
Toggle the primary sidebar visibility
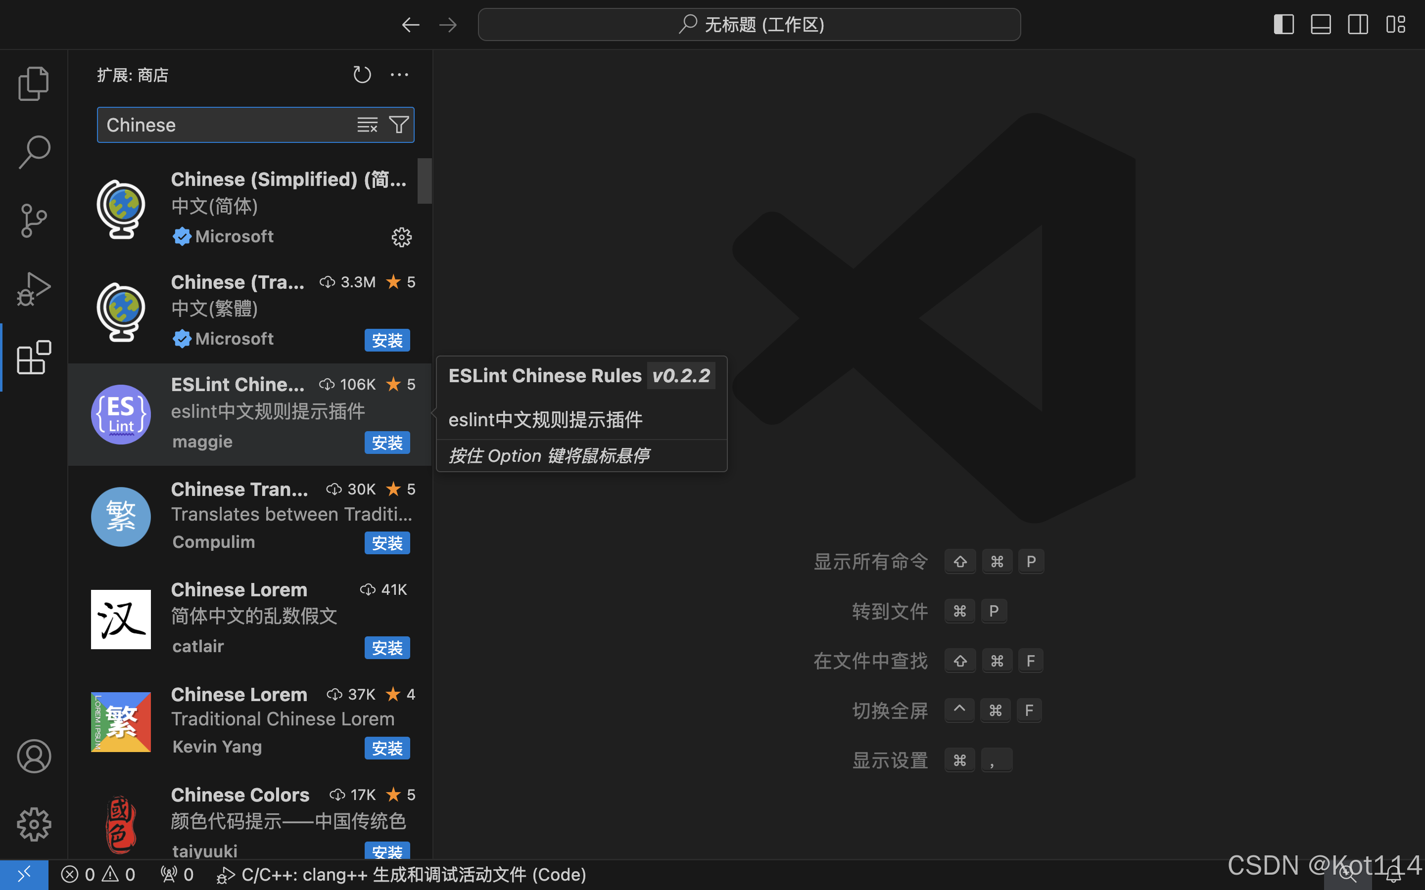pyautogui.click(x=1283, y=24)
